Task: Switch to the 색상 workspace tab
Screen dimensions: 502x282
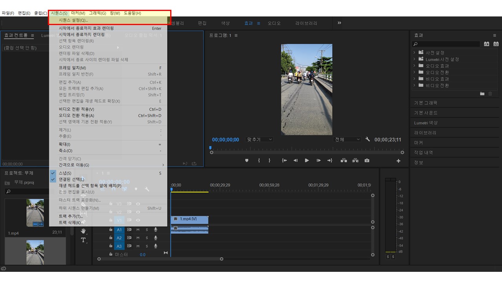Action: click(x=226, y=23)
